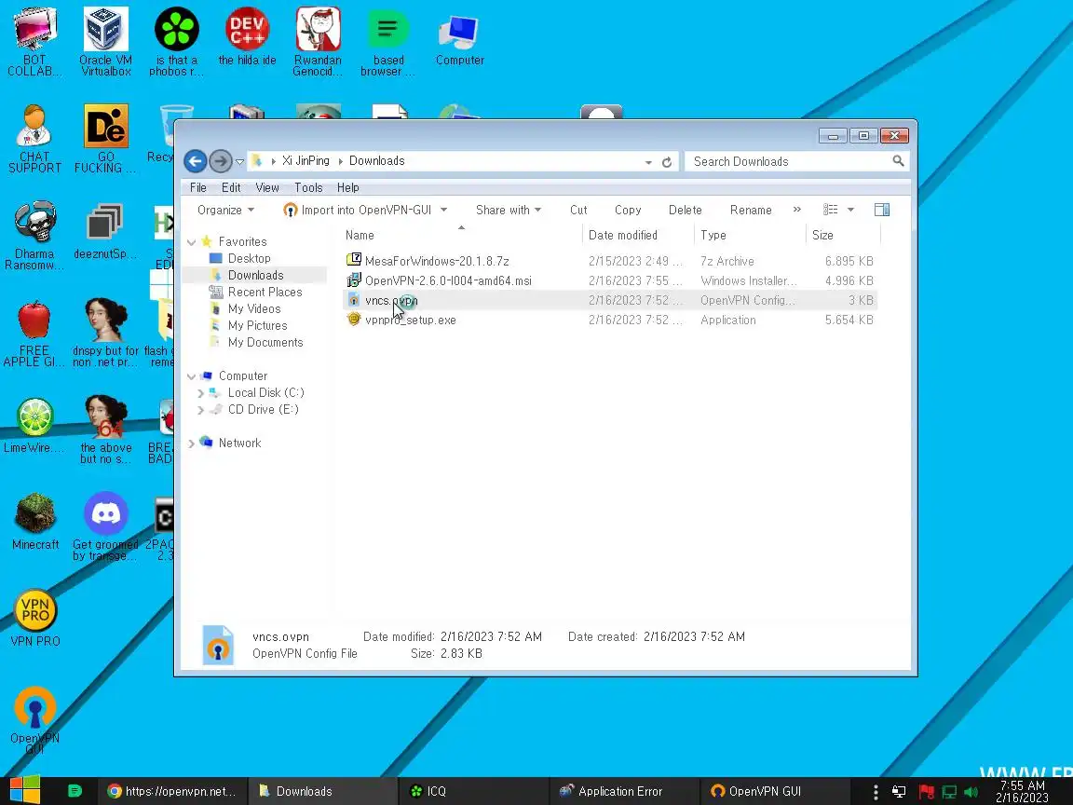Image resolution: width=1073 pixels, height=805 pixels.
Task: Toggle the preview pane button
Action: (x=882, y=210)
